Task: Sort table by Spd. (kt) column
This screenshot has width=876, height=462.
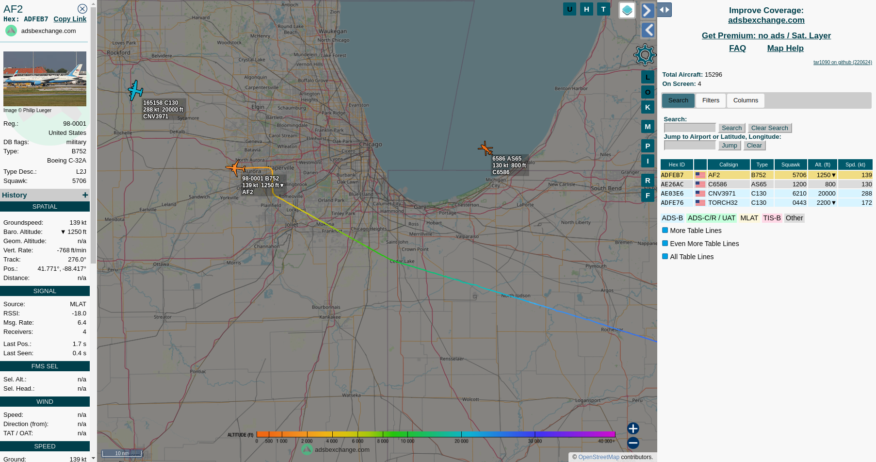Action: click(x=855, y=165)
